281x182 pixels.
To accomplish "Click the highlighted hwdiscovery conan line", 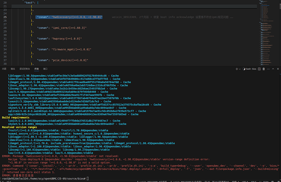I will click(x=69, y=18).
